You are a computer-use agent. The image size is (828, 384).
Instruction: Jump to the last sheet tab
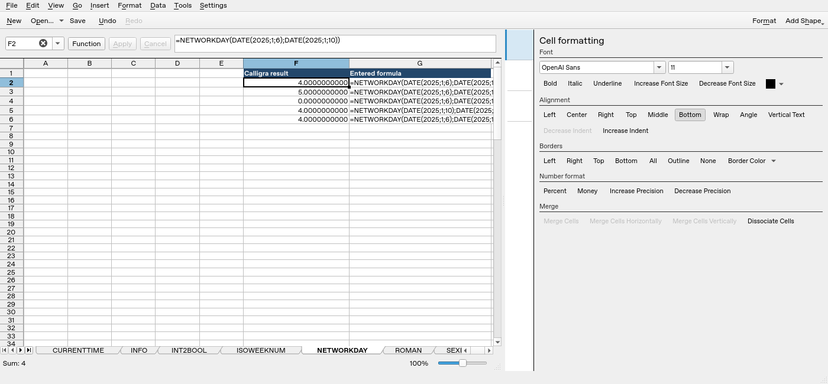point(28,350)
